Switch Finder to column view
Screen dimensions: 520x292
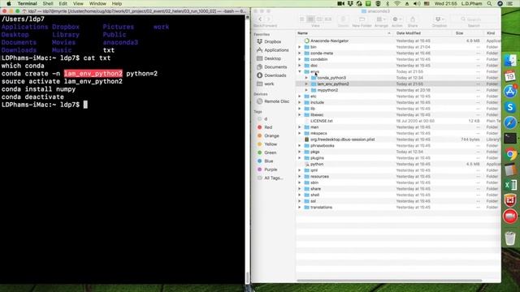pos(319,19)
